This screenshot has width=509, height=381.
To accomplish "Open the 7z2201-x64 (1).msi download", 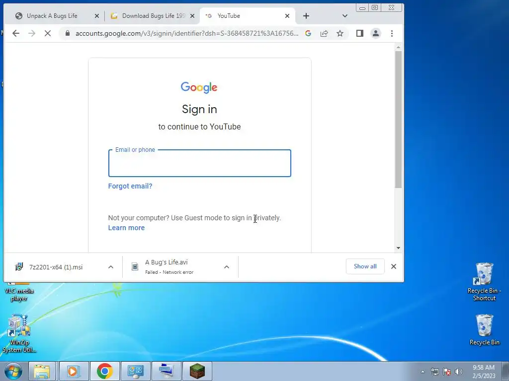I will click(56, 267).
